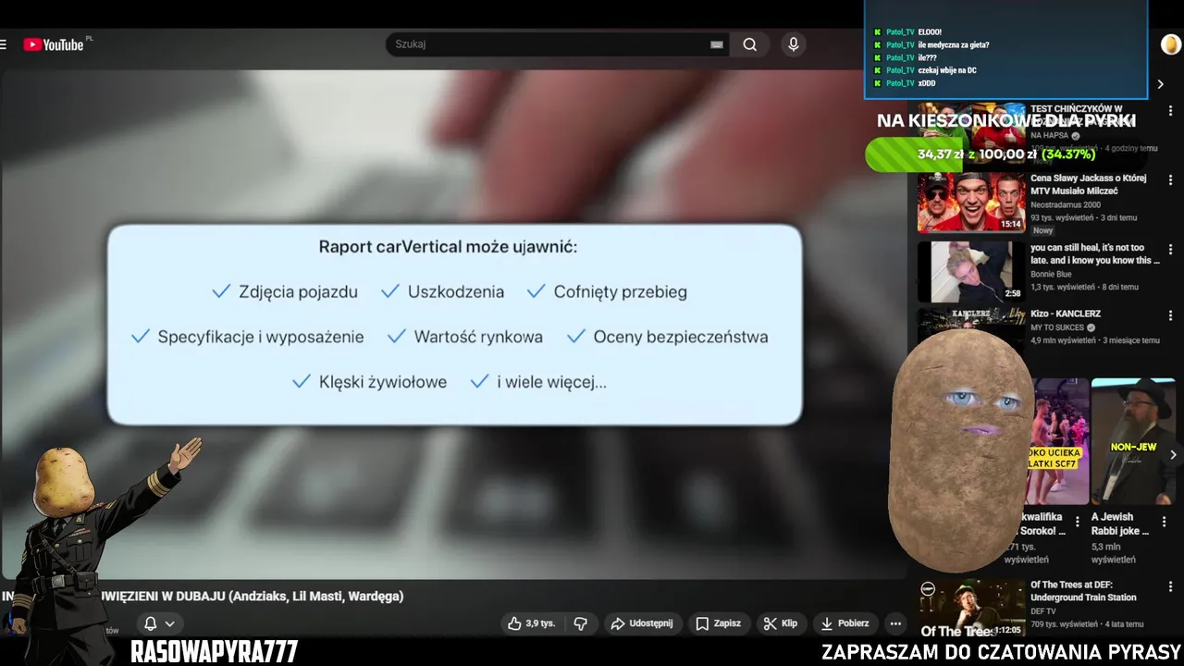Create a clip with the Klip button
This screenshot has width=1184, height=666.
[x=782, y=623]
